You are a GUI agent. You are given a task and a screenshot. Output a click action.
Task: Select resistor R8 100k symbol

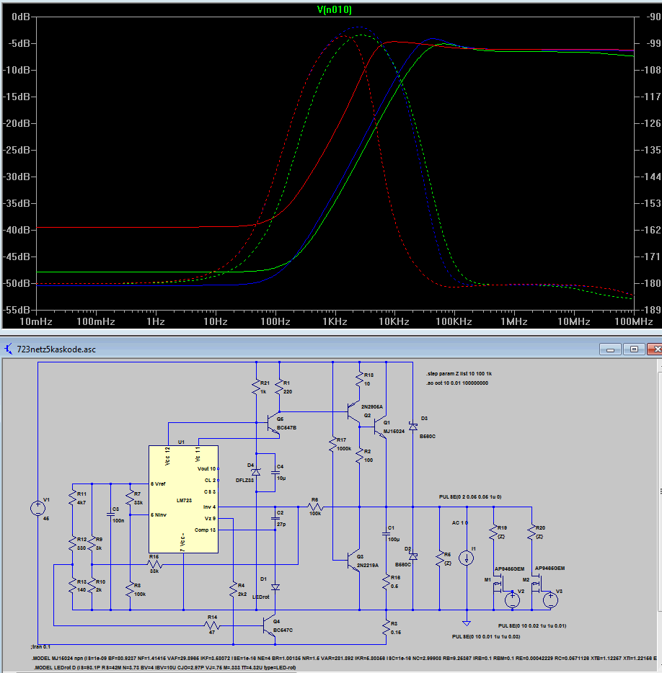pyautogui.click(x=131, y=589)
